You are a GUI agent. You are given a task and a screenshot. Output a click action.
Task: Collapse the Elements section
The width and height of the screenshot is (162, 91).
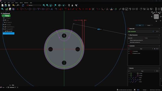[x=159, y=68]
